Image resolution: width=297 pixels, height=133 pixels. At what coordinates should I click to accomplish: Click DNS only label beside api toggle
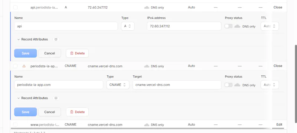coord(249,27)
